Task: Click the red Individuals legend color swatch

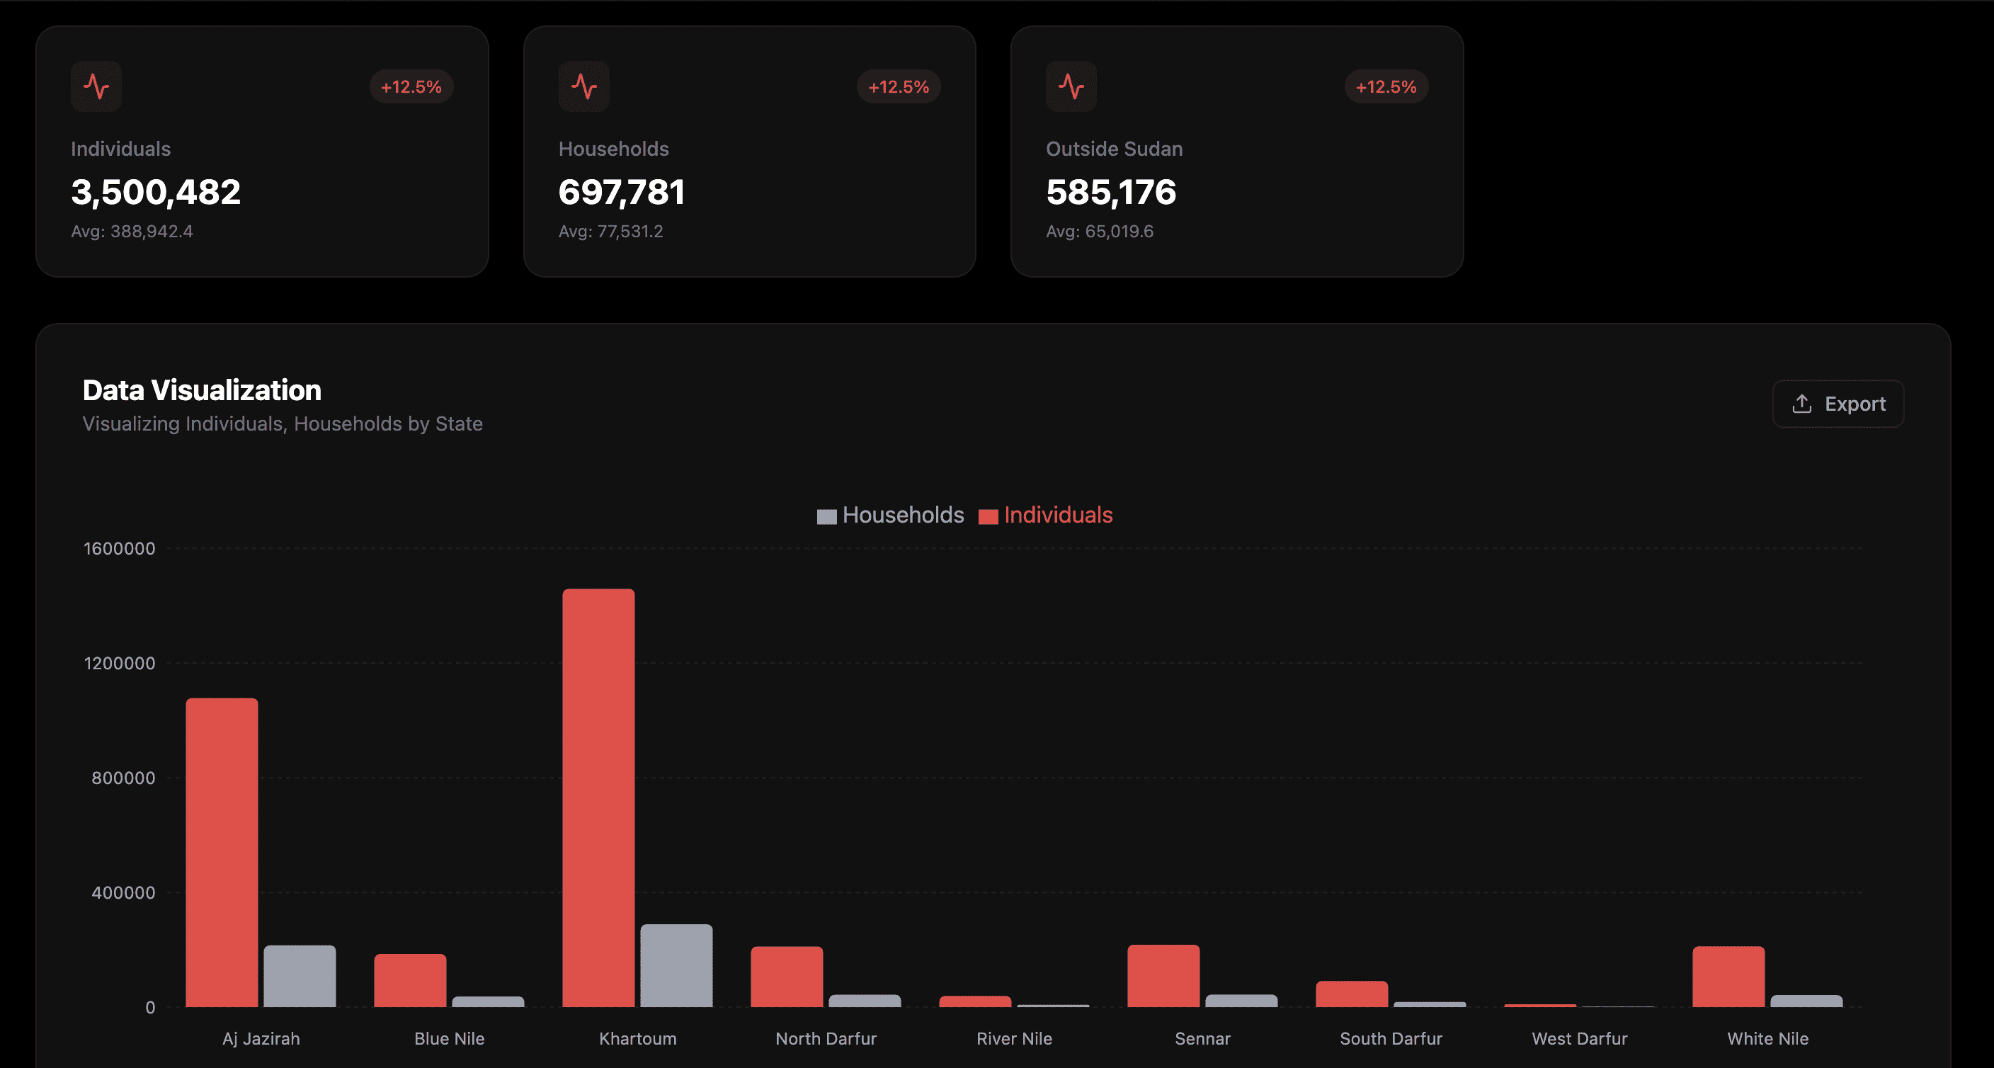Action: click(x=988, y=516)
